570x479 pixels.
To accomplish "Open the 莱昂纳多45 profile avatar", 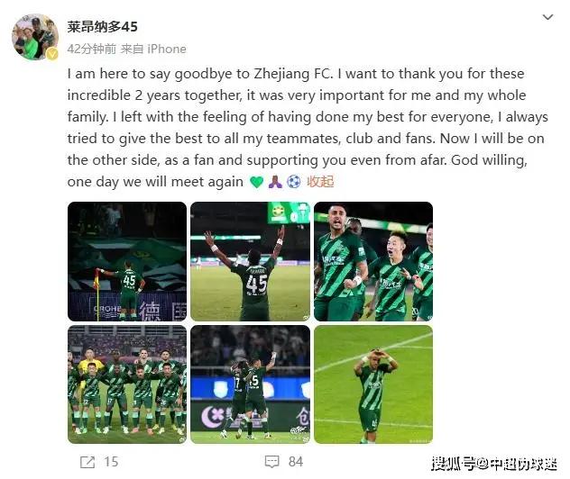I will click(x=35, y=37).
